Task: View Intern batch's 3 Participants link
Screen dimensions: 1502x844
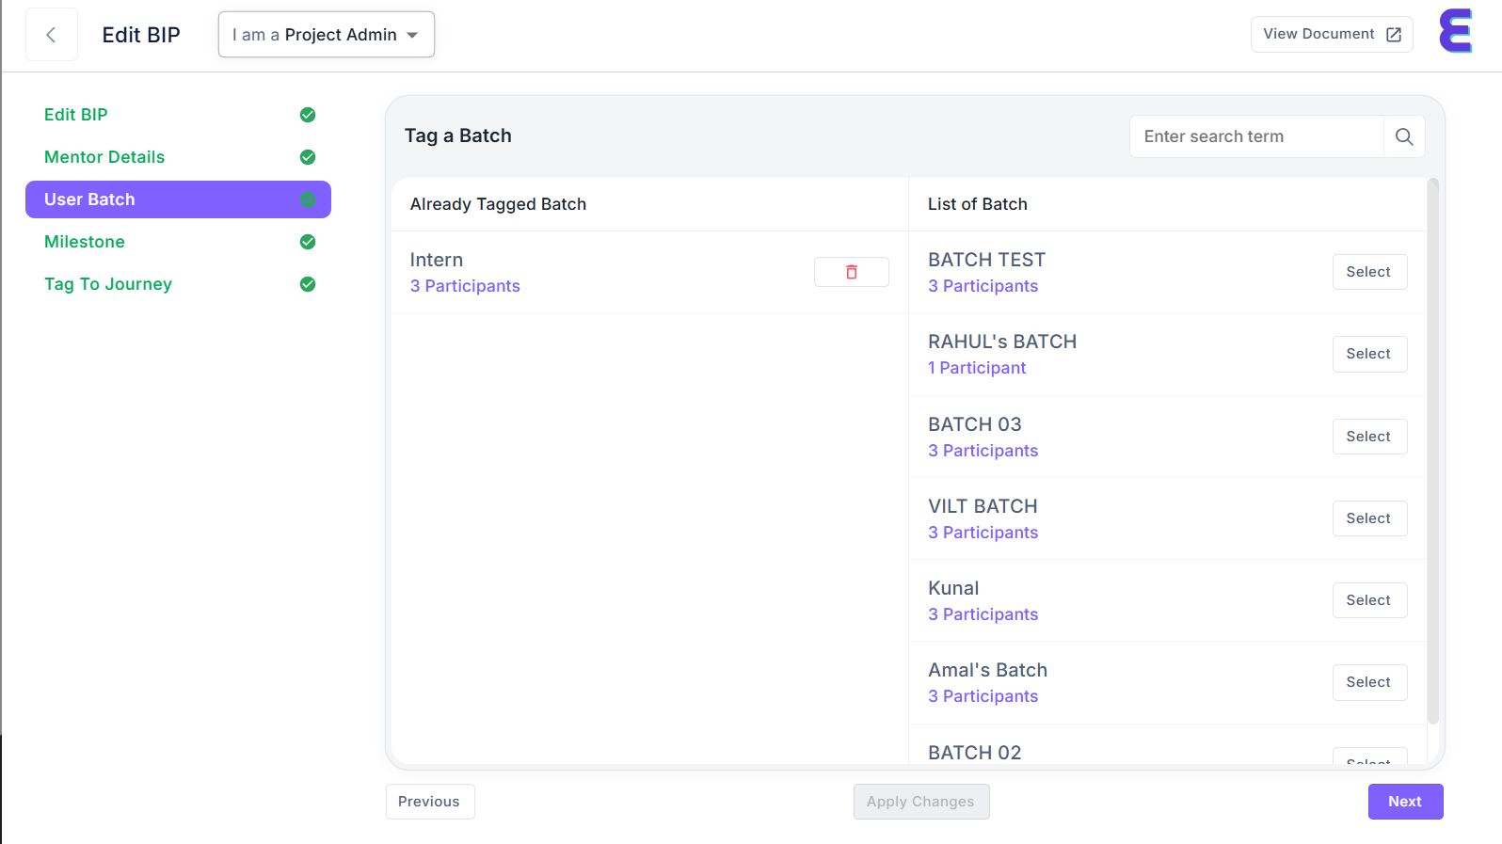Action: 465,286
